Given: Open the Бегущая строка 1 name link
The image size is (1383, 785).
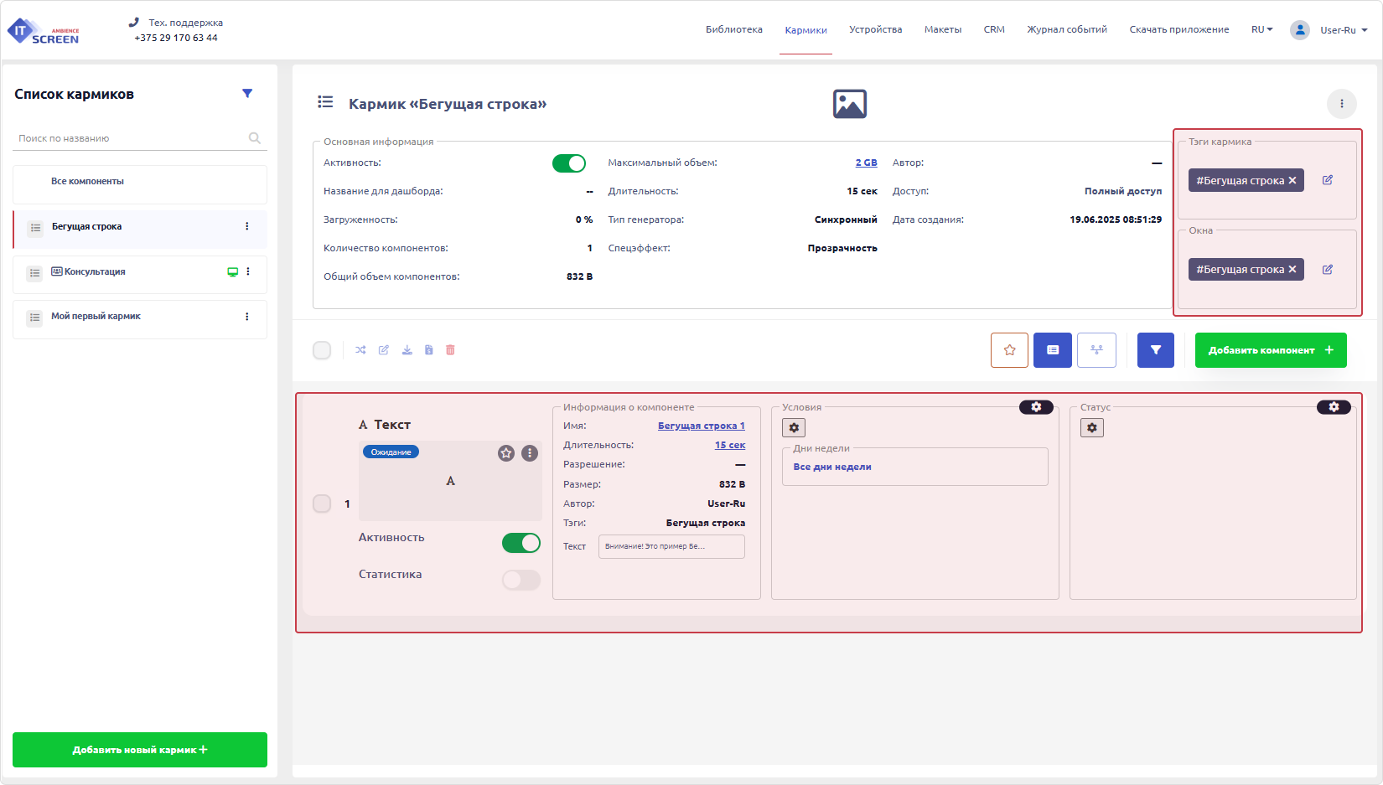Looking at the screenshot, I should click(x=701, y=426).
